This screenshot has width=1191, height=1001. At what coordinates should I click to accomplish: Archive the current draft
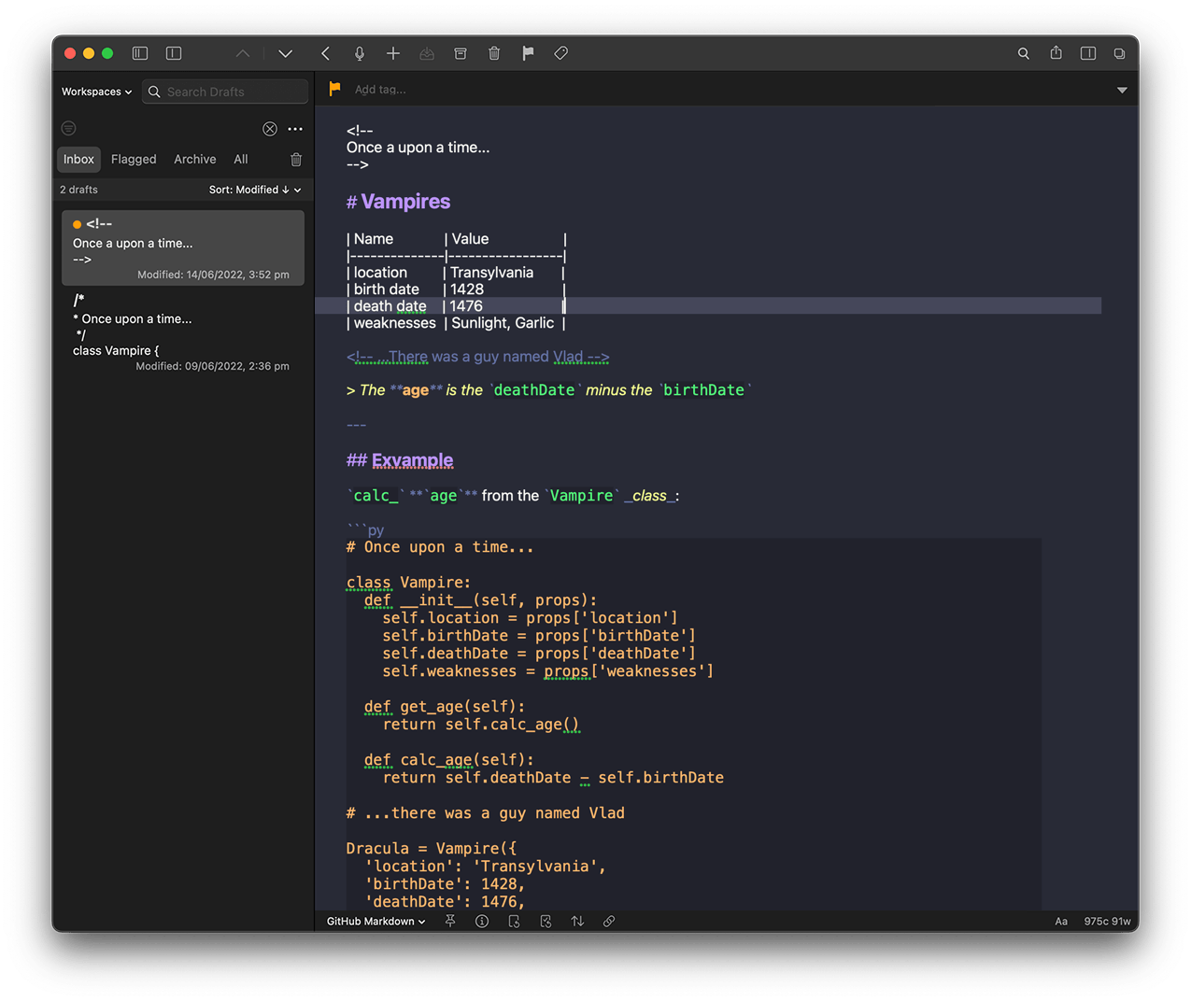tap(461, 53)
